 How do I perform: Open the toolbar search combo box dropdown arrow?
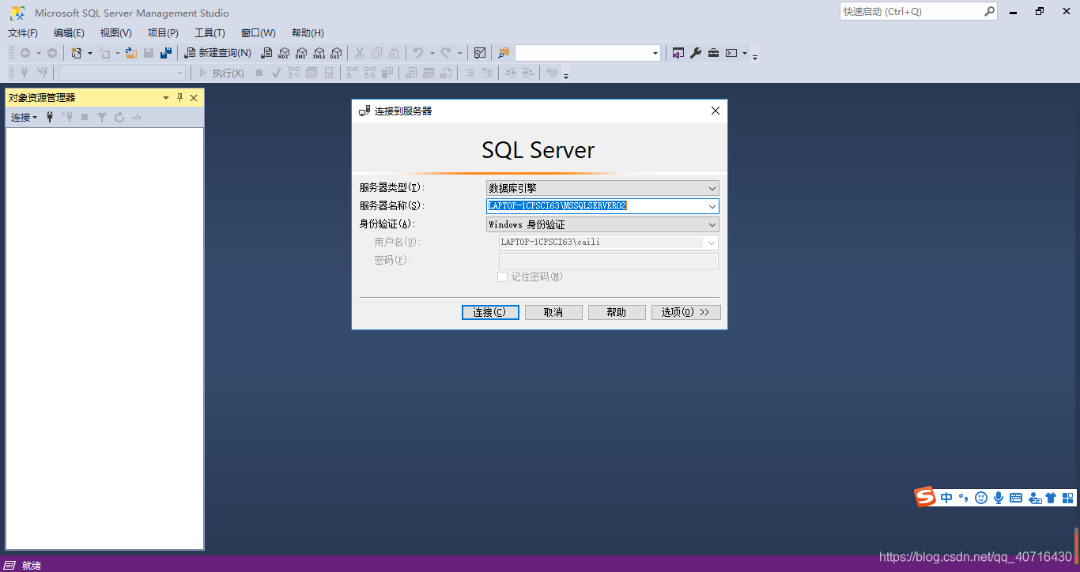[655, 53]
